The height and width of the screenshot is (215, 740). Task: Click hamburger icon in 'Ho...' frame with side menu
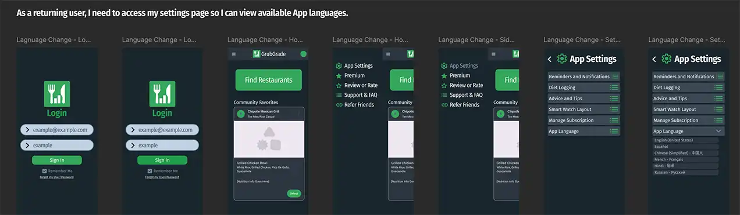pos(389,54)
